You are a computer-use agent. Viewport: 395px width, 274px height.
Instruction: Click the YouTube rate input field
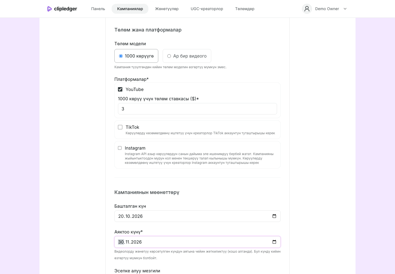(198, 109)
